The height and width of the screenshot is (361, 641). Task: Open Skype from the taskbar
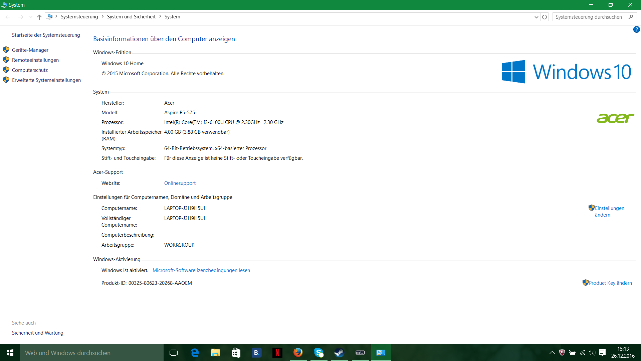[319, 353]
